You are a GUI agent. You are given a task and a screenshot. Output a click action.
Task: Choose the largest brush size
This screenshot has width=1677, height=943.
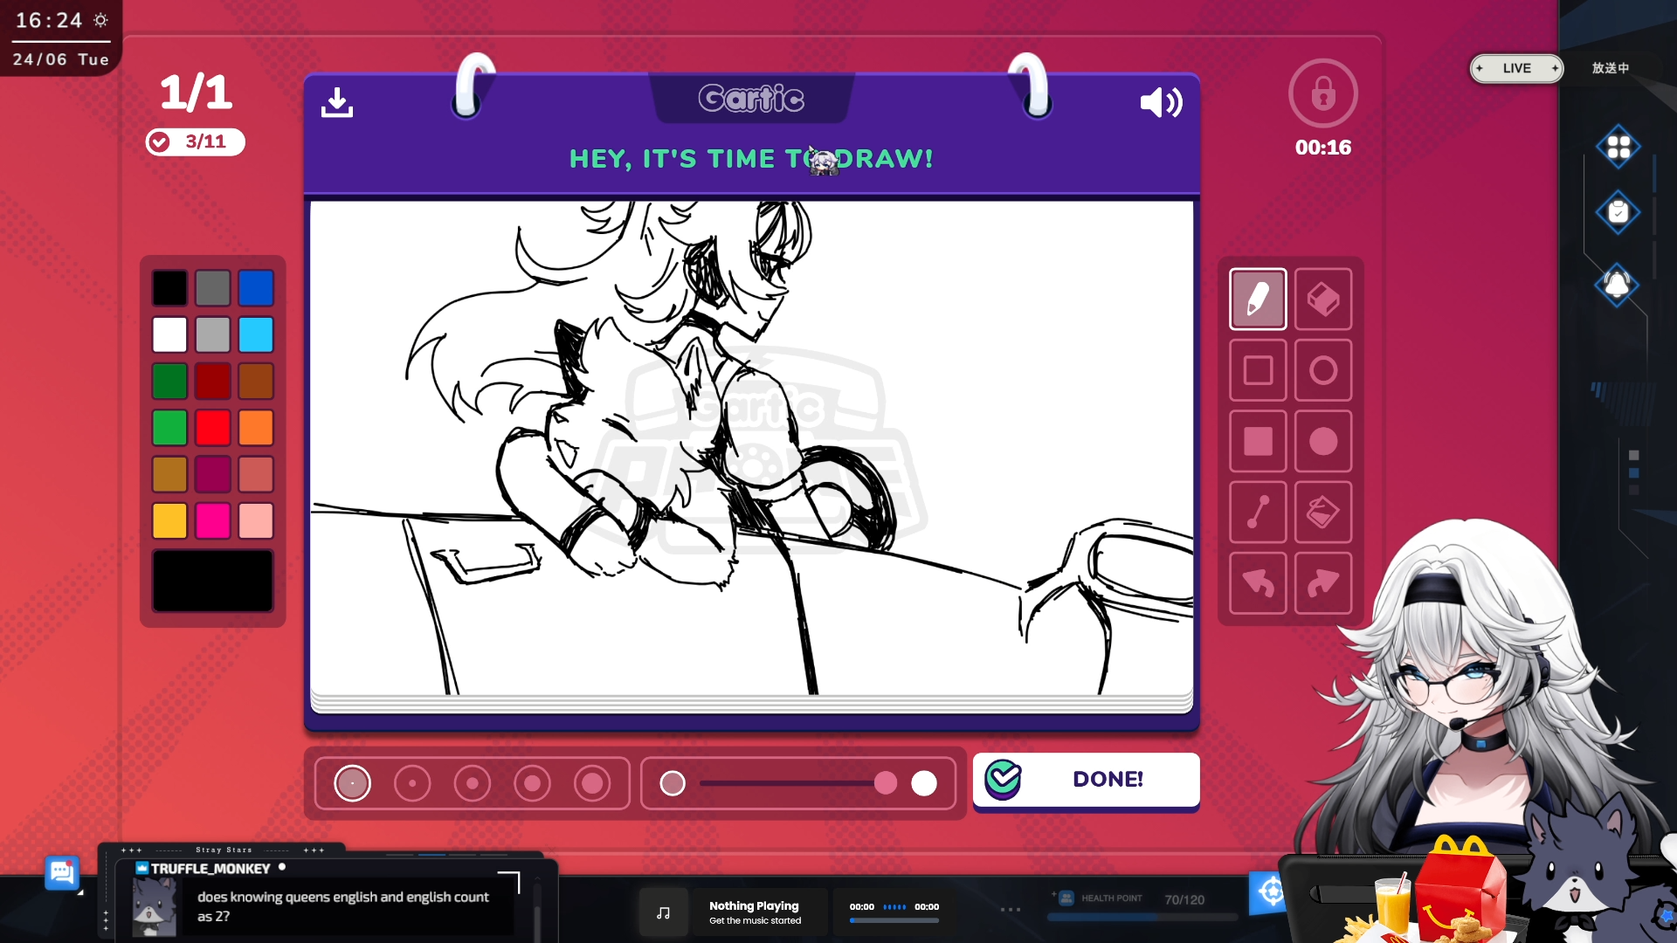[x=592, y=783]
